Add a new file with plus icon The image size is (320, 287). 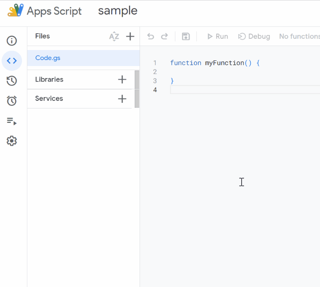click(130, 37)
